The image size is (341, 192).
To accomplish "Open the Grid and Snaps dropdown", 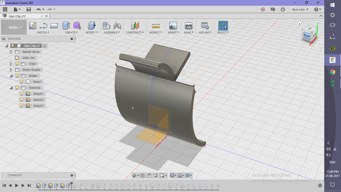I will (181, 175).
